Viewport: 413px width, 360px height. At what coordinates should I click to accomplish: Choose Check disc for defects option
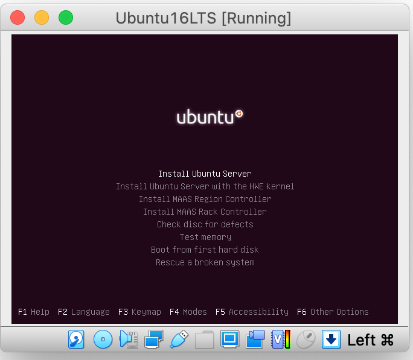205,224
